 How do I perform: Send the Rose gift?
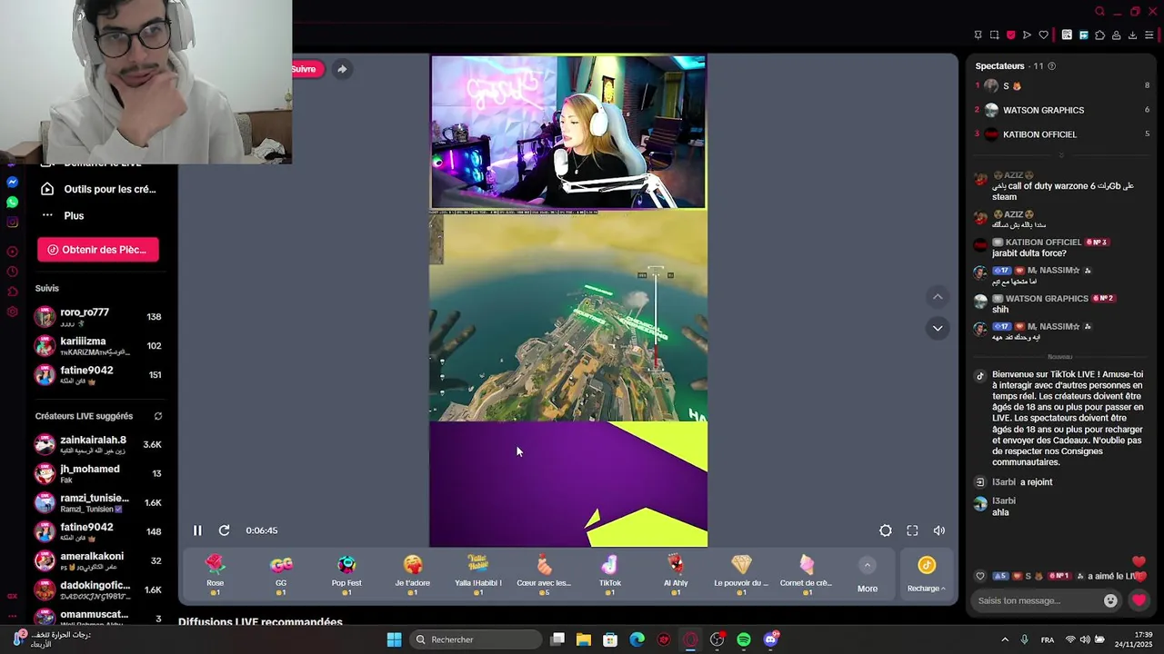(215, 575)
